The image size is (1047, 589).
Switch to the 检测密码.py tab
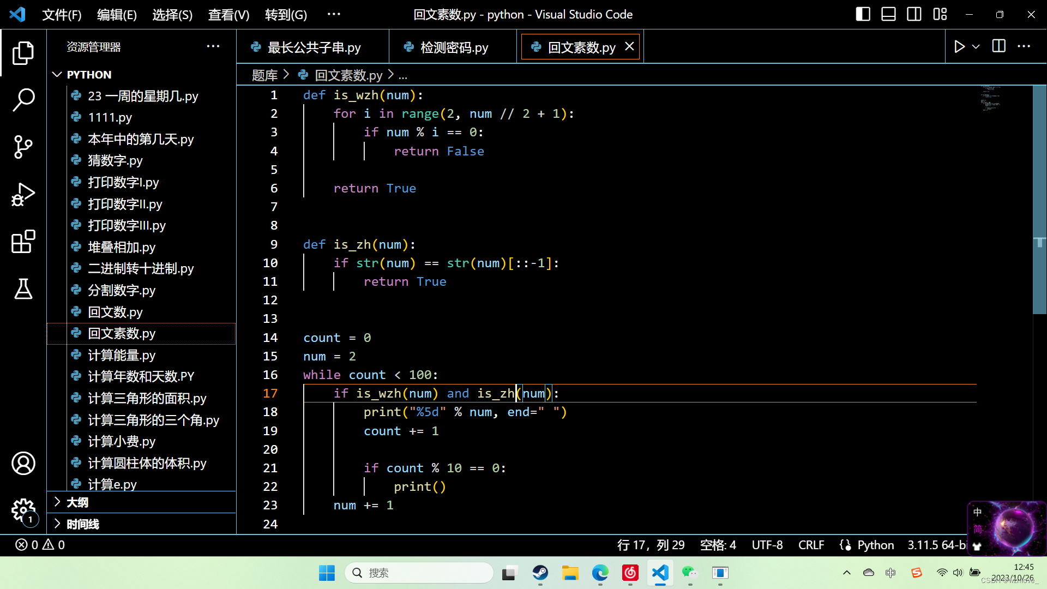[x=454, y=47]
